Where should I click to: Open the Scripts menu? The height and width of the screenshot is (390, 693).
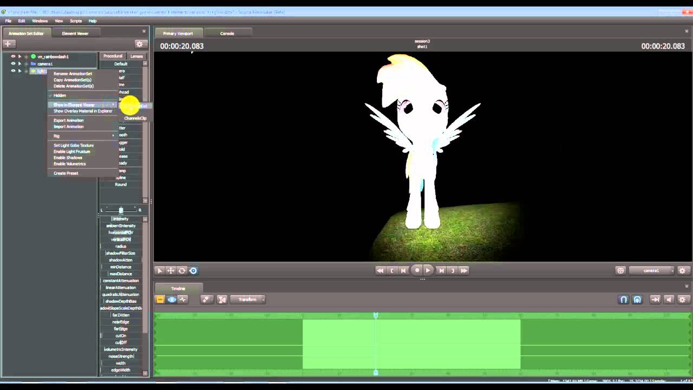pyautogui.click(x=76, y=21)
